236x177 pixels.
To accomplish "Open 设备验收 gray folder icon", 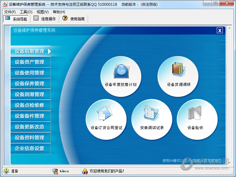I will 195,113.
